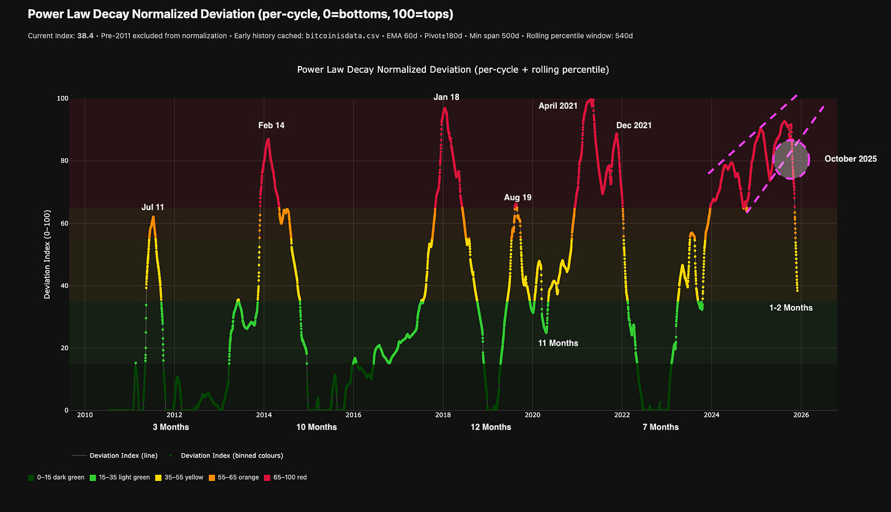This screenshot has width=891, height=512.
Task: Click the 'October 2025' annotation label
Action: (851, 159)
